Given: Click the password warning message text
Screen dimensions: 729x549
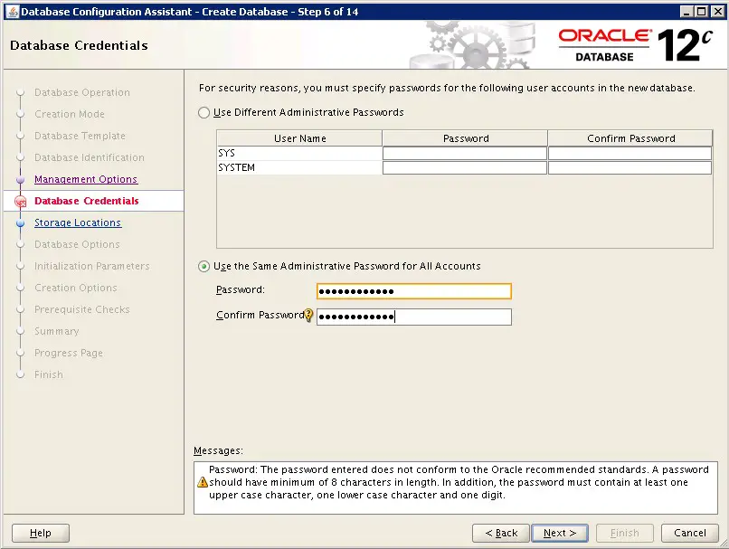Looking at the screenshot, I should [x=459, y=482].
